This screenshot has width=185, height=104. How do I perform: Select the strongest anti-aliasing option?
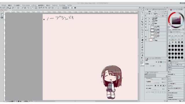[163, 86]
